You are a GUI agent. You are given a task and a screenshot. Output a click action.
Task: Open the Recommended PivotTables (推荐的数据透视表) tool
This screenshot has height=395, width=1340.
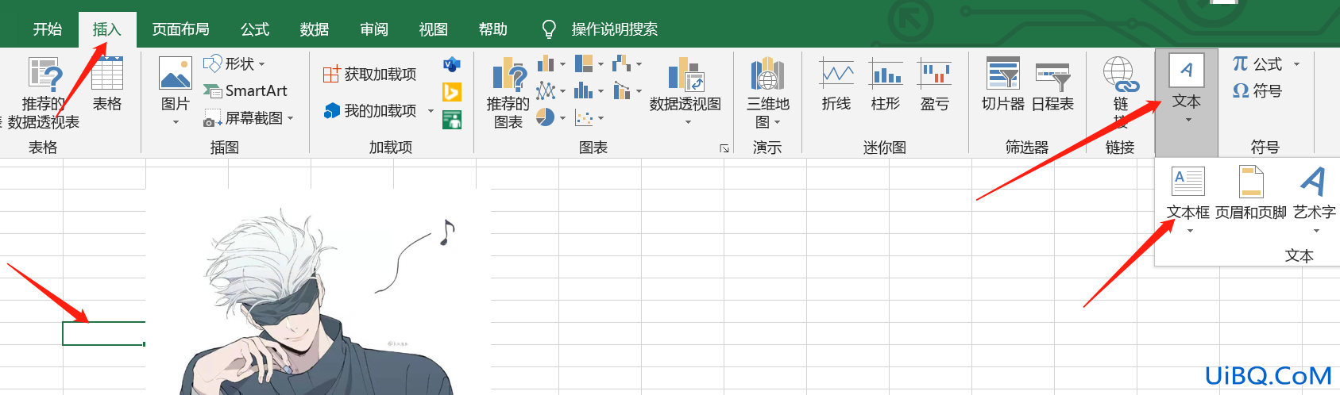point(44,92)
